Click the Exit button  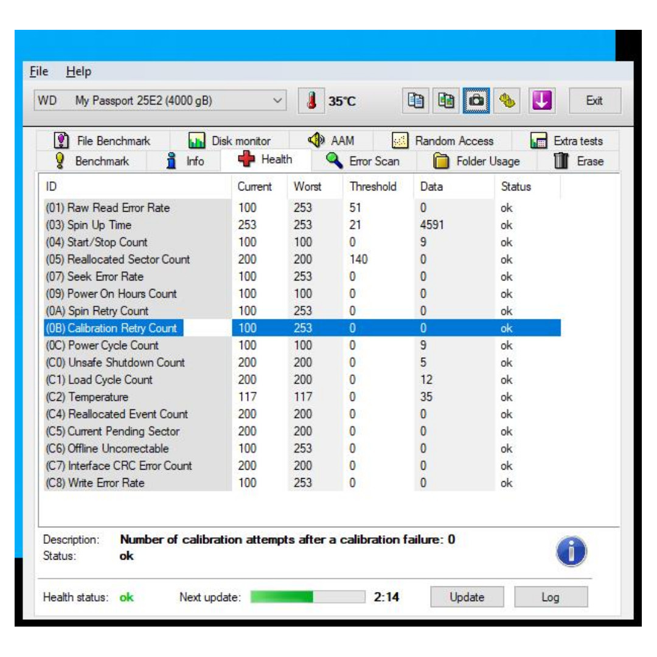click(x=594, y=101)
